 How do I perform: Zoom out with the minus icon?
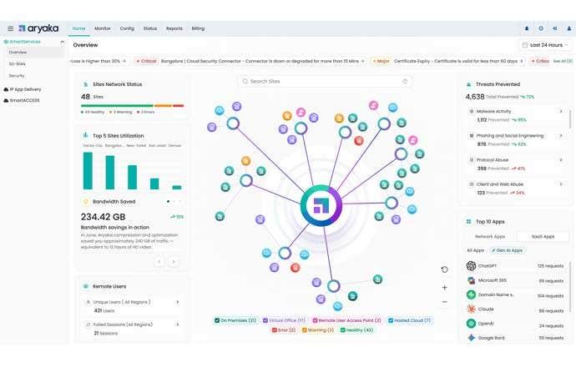point(444,302)
